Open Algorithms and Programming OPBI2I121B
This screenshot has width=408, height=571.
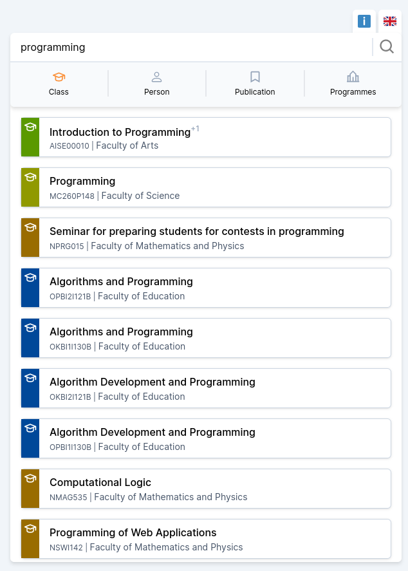[206, 288]
